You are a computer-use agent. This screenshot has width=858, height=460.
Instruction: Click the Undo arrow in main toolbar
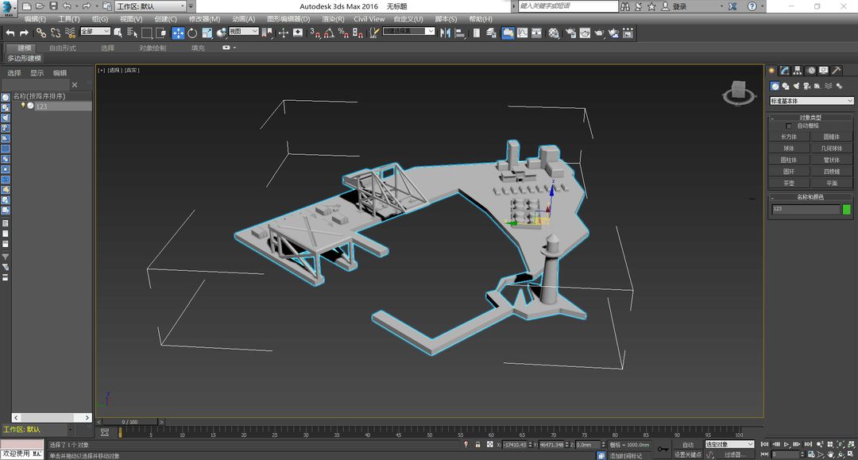pyautogui.click(x=10, y=33)
